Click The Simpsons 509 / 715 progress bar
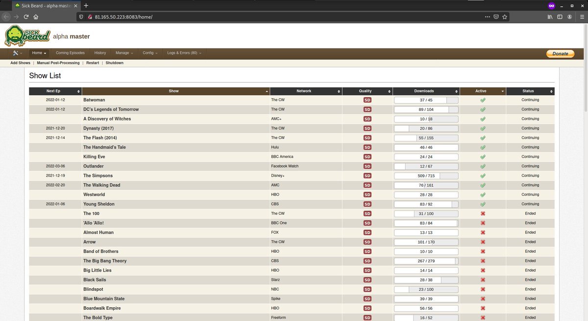This screenshot has width=588, height=321. point(426,176)
